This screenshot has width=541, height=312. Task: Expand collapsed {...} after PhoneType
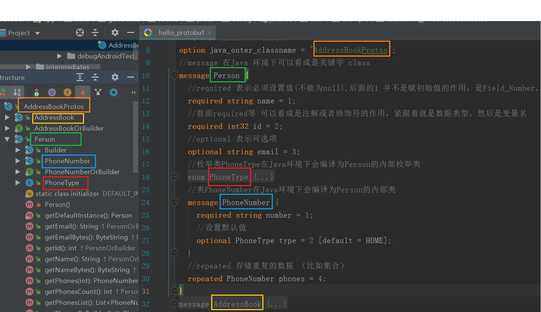tap(264, 177)
